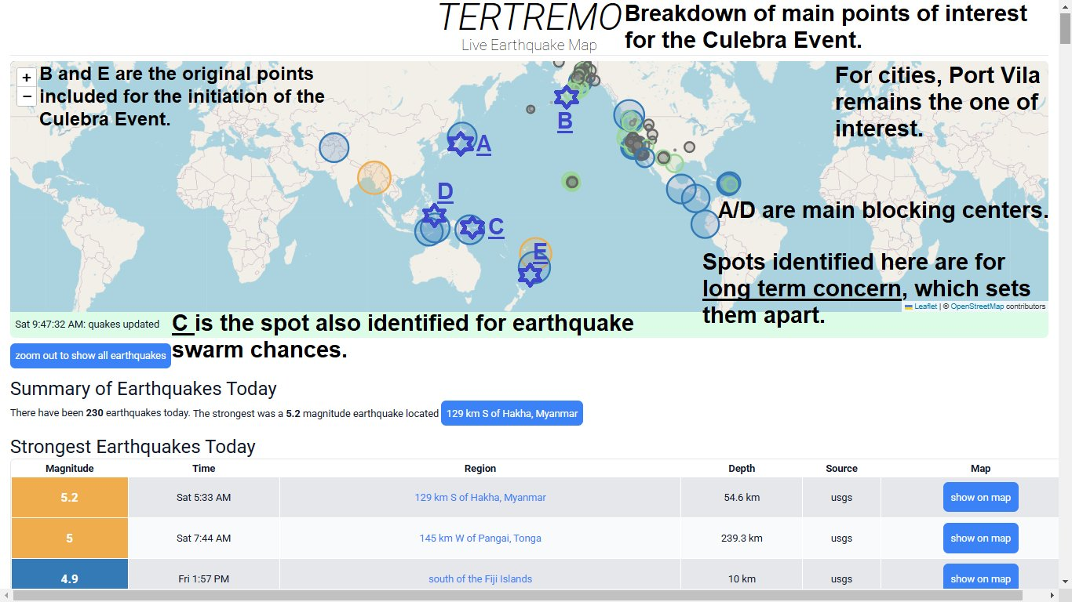Show the magnitude 5.2 quake on map
1072x602 pixels.
[x=980, y=497]
